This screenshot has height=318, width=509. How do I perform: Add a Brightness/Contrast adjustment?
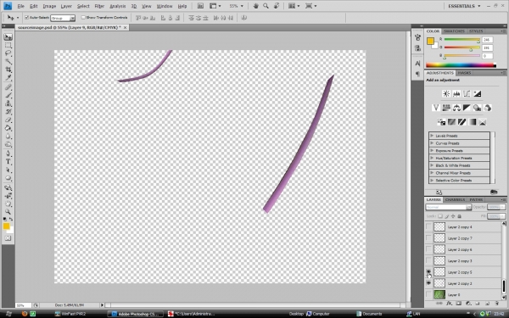(x=446, y=94)
